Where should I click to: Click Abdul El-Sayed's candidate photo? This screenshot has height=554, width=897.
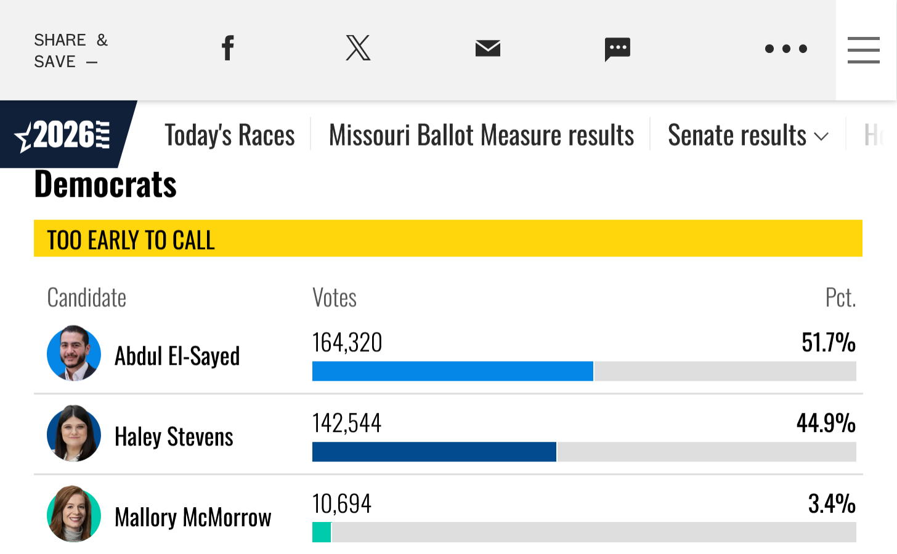(74, 354)
